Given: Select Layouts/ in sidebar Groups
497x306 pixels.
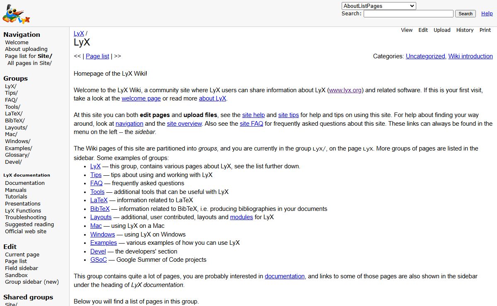Looking at the screenshot, I should pos(16,127).
